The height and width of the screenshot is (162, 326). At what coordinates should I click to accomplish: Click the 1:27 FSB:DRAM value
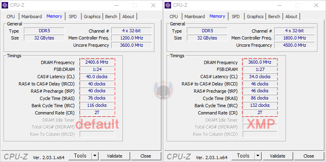coord(260,69)
